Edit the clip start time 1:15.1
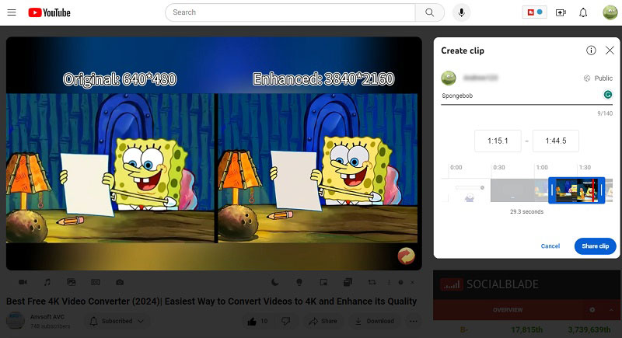Screen dimensions: 622x338 [498, 141]
